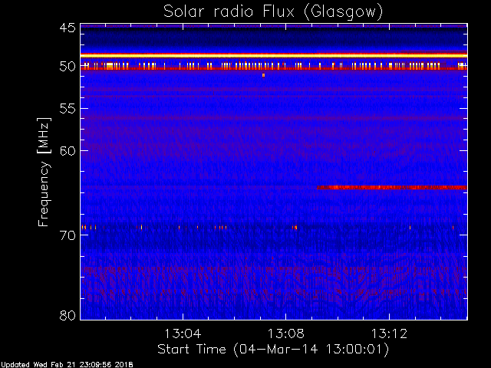Image resolution: width=491 pixels, height=368 pixels.
Task: Click the 'Start Time (04-Mar-14 13:00:01)' label
Action: point(273,350)
